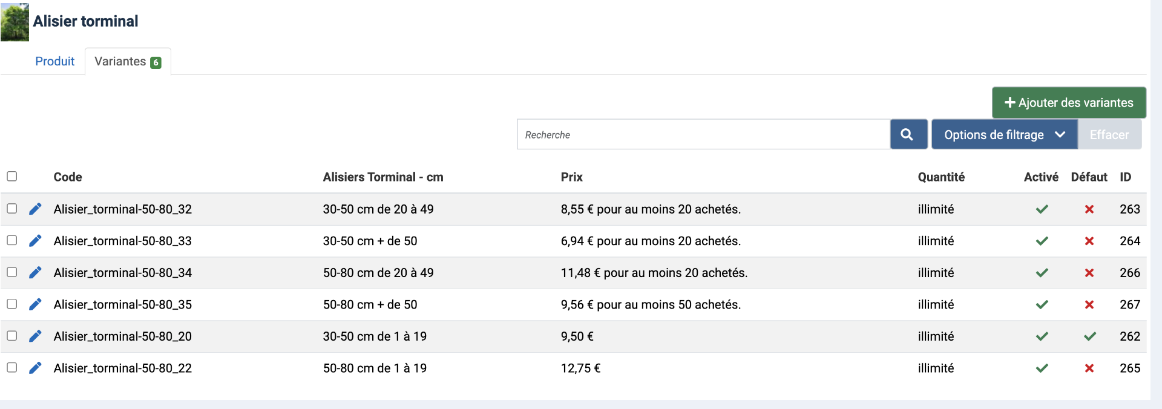1162x409 pixels.
Task: Check the box for Alisier_torminal-50-80_33
Action: pyautogui.click(x=12, y=240)
